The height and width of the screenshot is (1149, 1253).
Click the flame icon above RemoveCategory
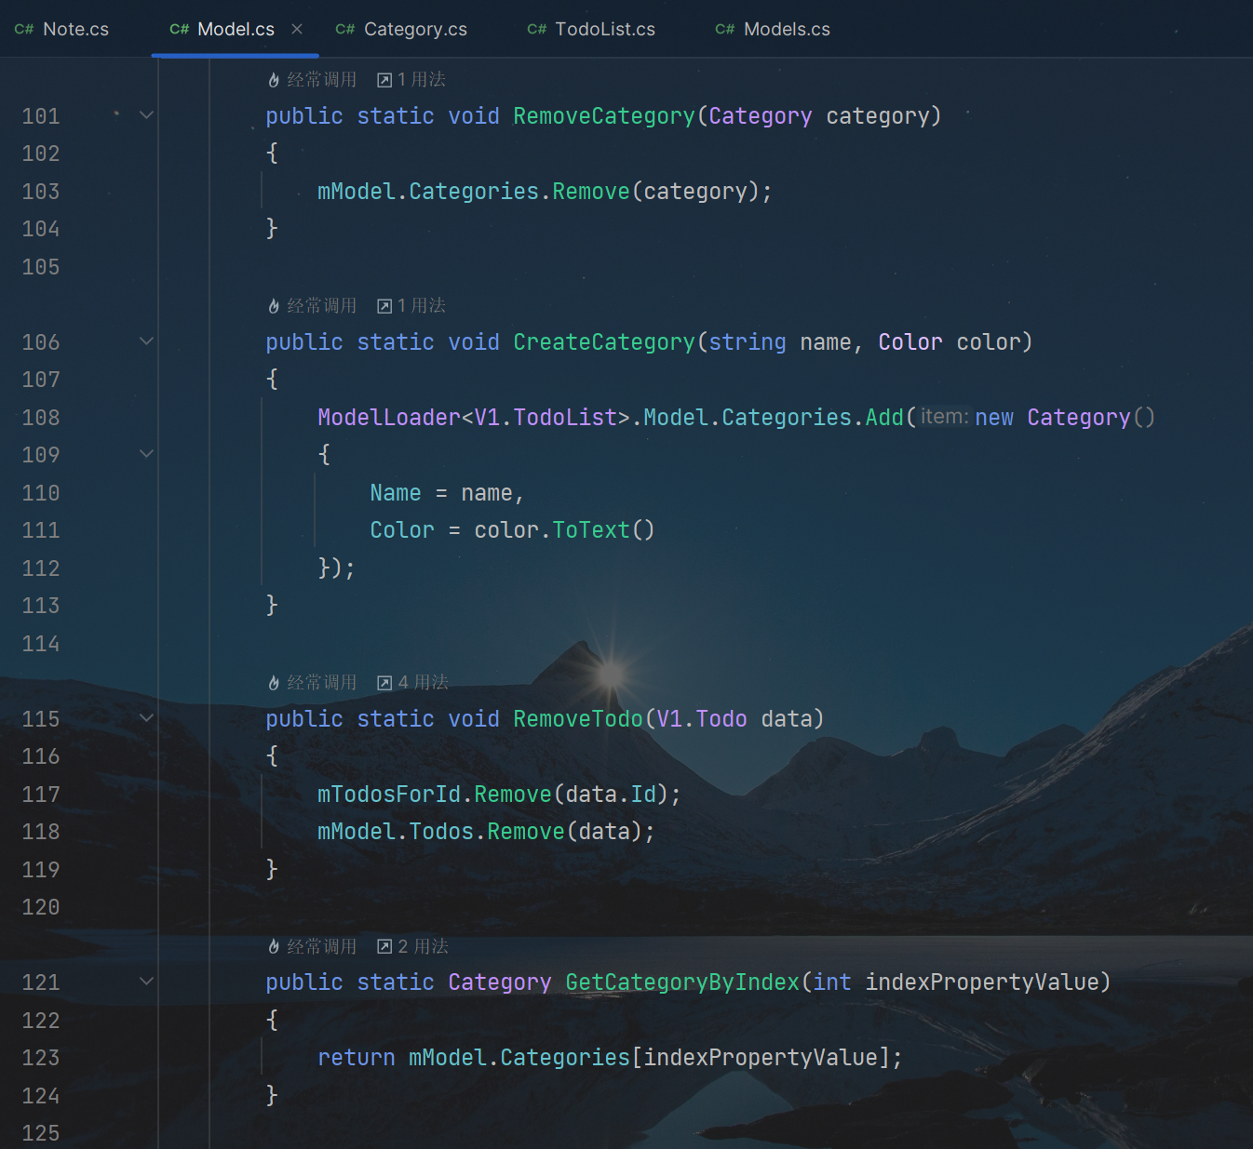(x=274, y=80)
